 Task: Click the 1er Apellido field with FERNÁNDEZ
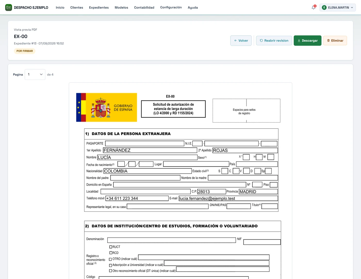coord(150,150)
